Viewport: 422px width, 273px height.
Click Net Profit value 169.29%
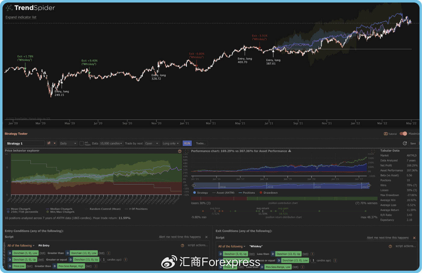click(412, 165)
